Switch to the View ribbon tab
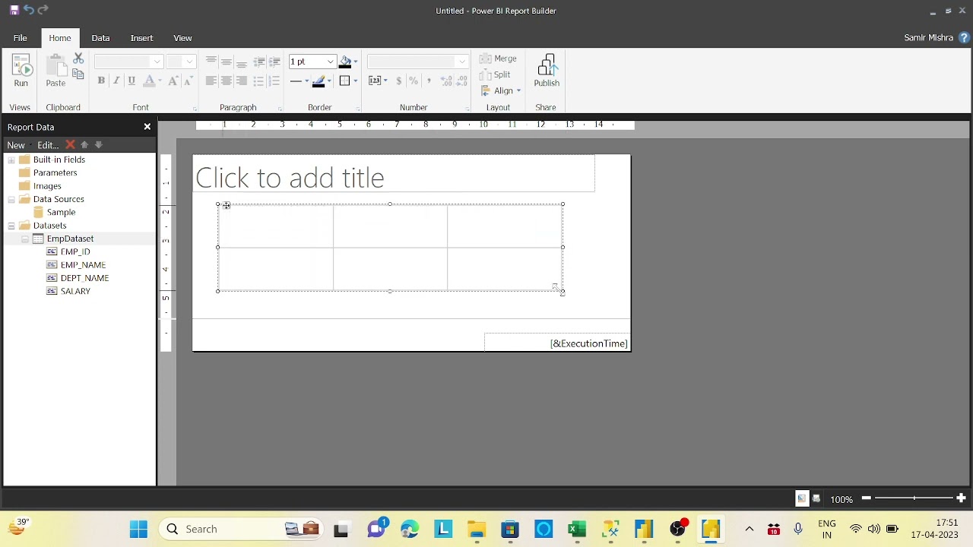 point(182,38)
